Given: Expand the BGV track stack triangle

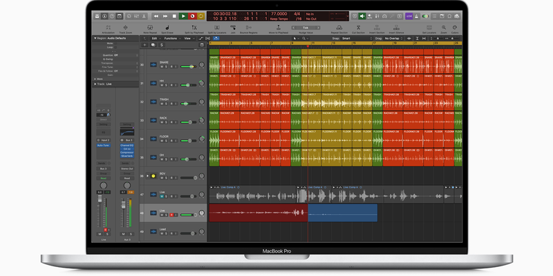Looking at the screenshot, I should pos(146,176).
